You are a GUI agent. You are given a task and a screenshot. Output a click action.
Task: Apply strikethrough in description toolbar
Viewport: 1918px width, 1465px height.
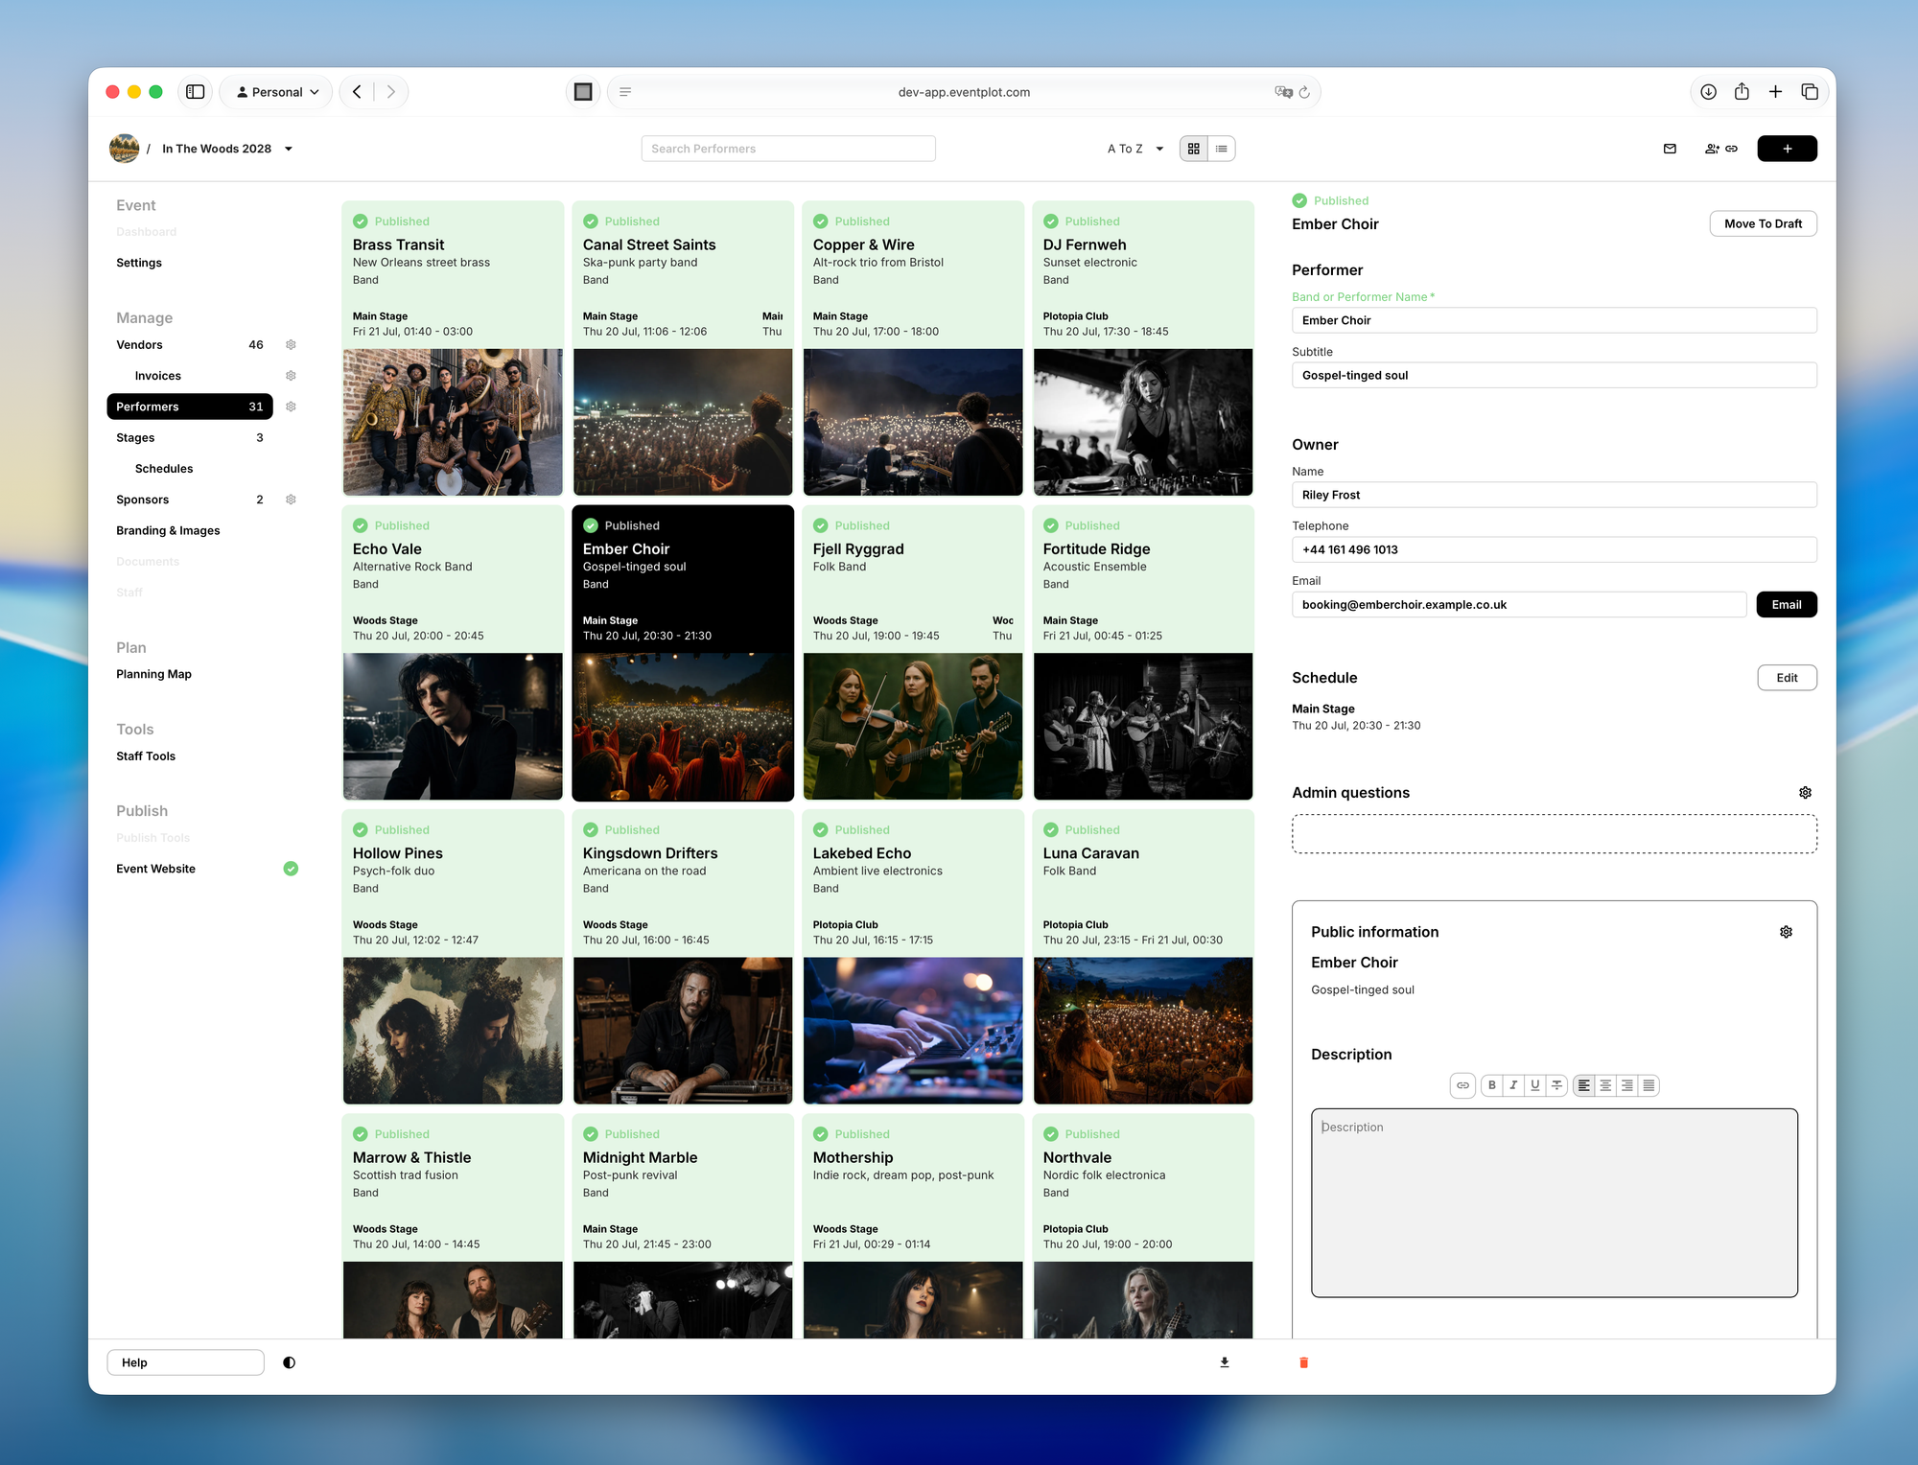click(1556, 1085)
